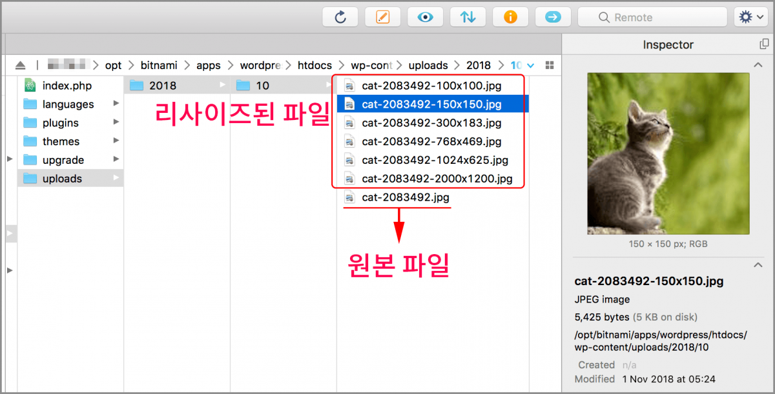
Task: Click the kitten preview thumbnail
Action: click(x=668, y=153)
